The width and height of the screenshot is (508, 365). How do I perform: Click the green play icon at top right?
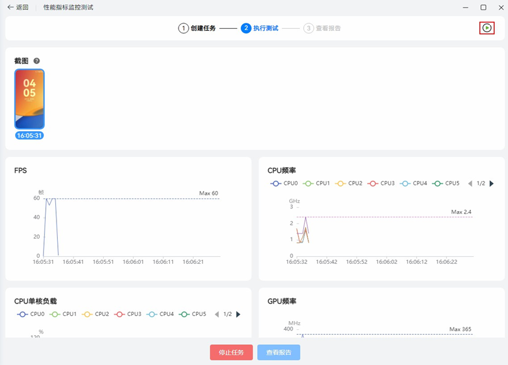[x=487, y=28]
